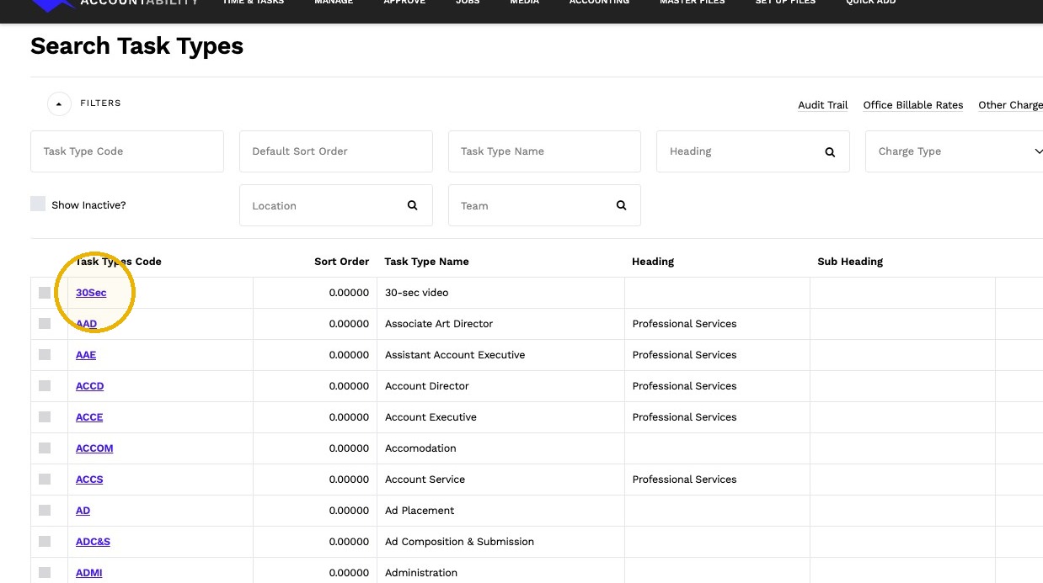The image size is (1043, 583).
Task: Click the Heading search magnifier icon
Action: click(x=830, y=152)
